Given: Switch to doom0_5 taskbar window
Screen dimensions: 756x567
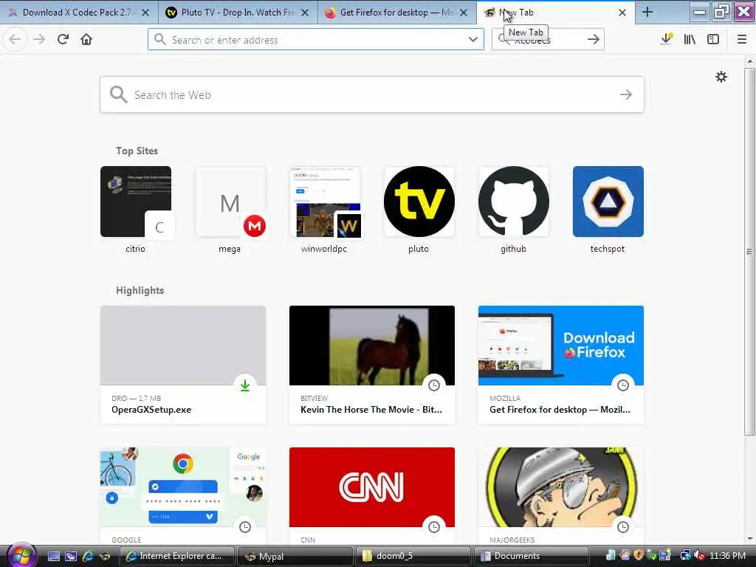Looking at the screenshot, I should (x=413, y=556).
